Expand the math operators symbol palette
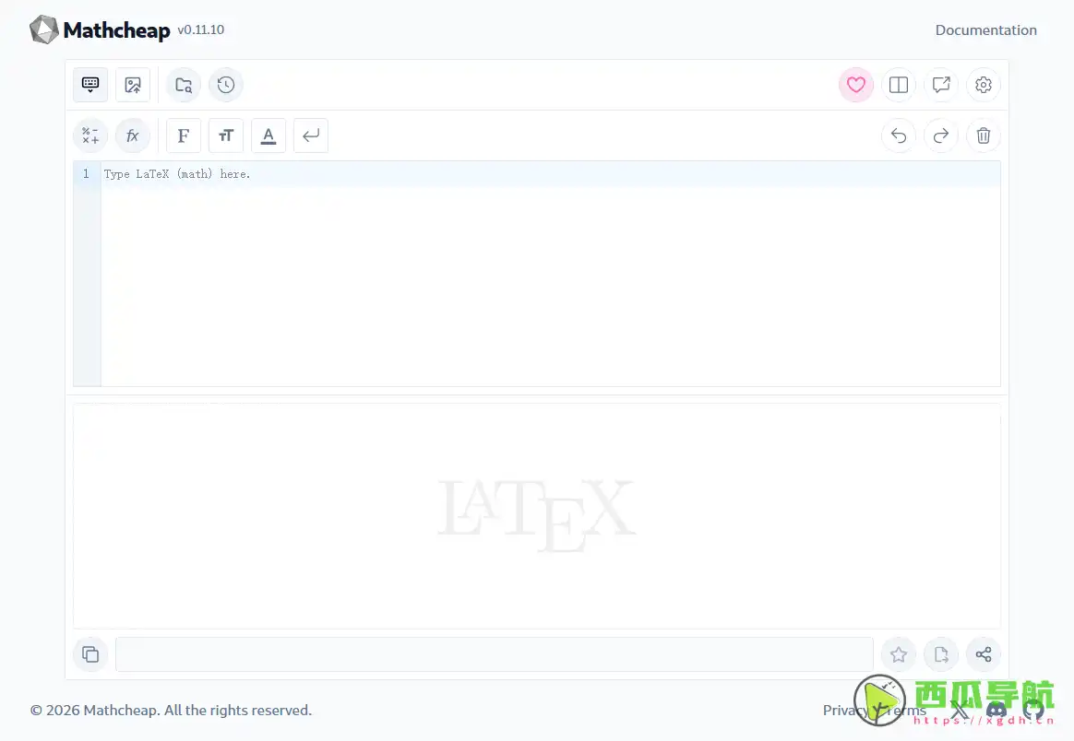Image resolution: width=1074 pixels, height=741 pixels. (90, 135)
